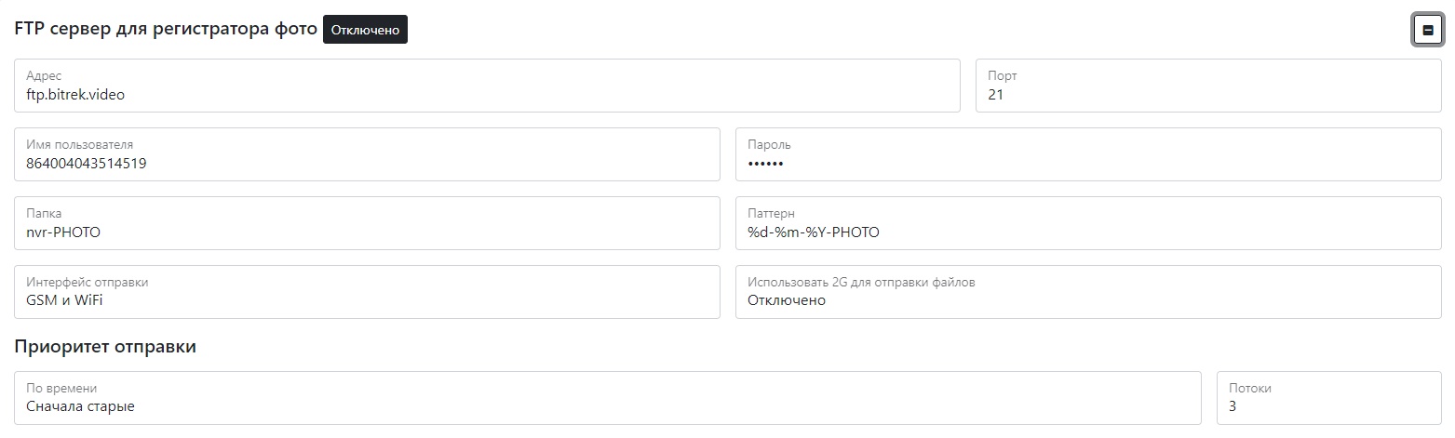
Task: Select the Имя пользователя field
Action: (368, 154)
